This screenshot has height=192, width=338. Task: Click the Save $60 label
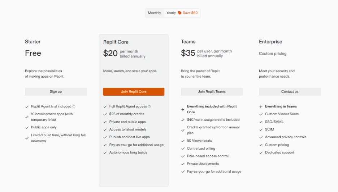pyautogui.click(x=190, y=13)
